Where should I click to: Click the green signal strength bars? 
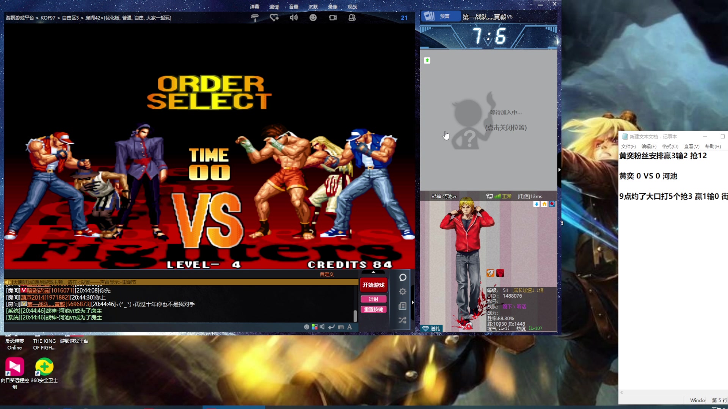tap(497, 196)
